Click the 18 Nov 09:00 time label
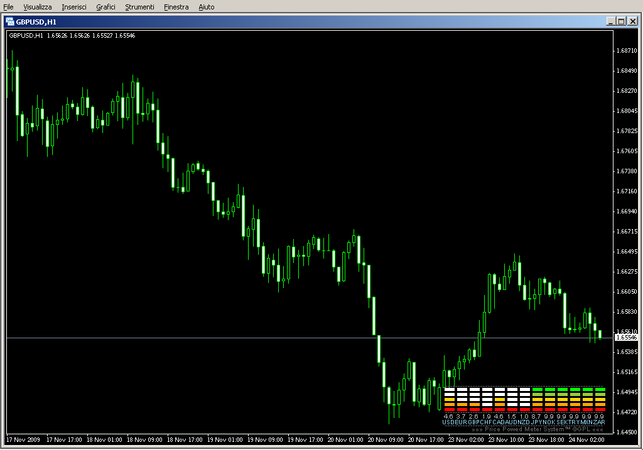 tap(144, 440)
